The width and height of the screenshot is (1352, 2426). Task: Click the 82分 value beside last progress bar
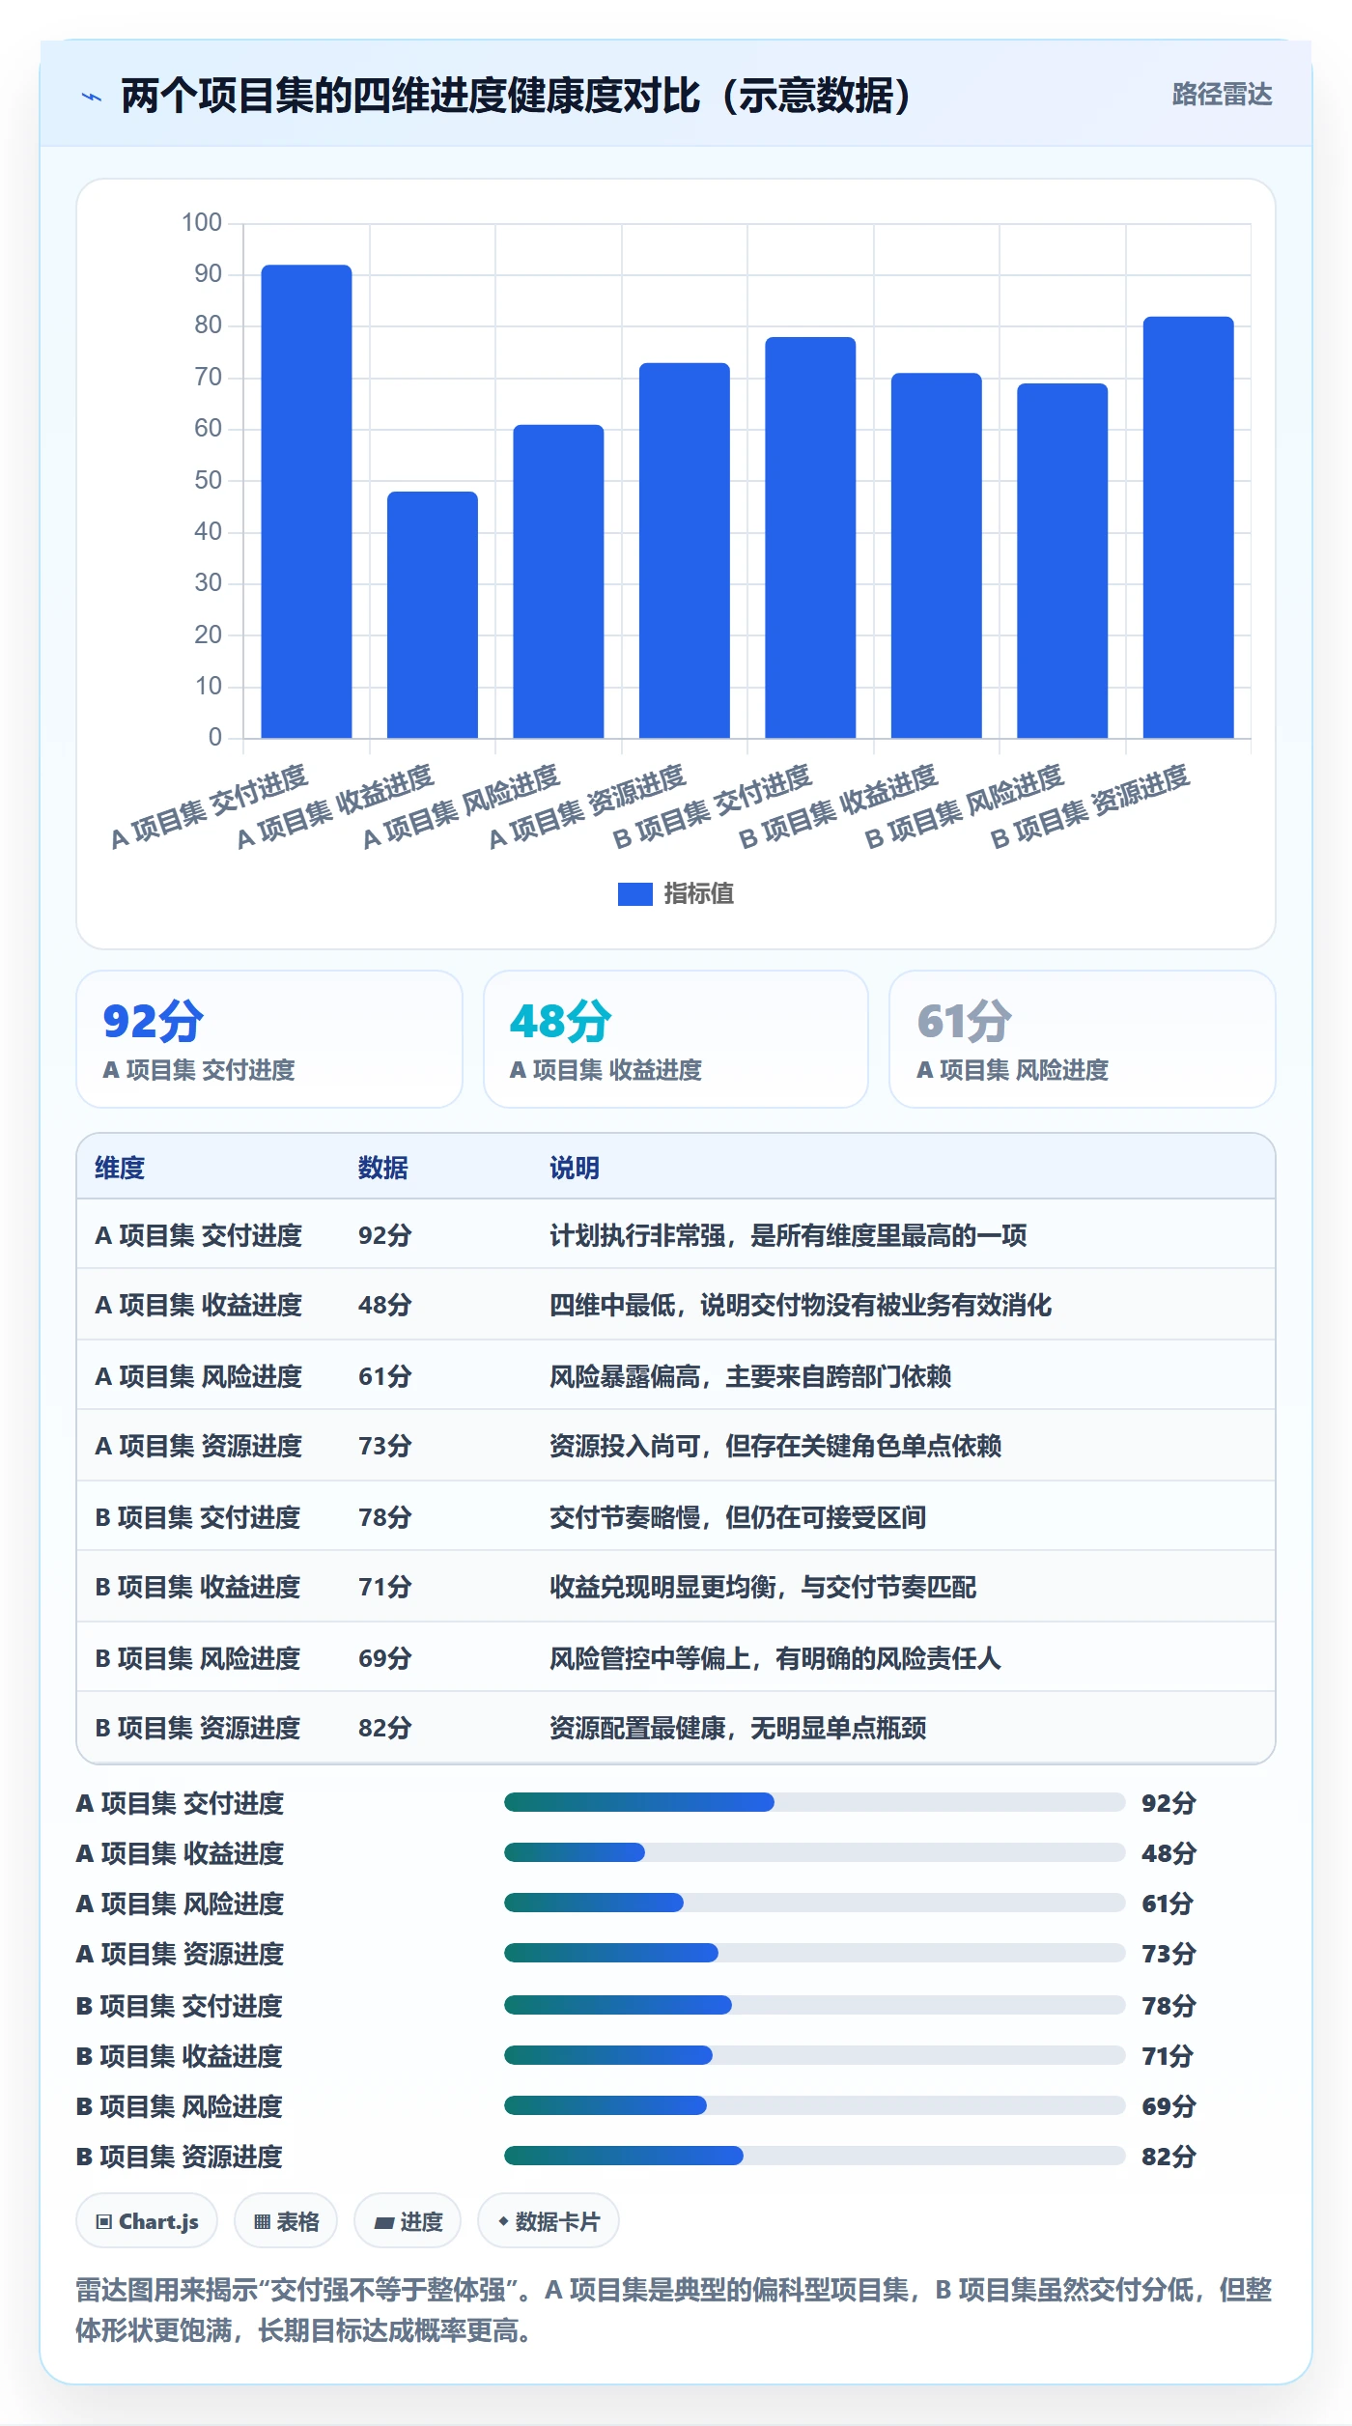[1169, 2157]
